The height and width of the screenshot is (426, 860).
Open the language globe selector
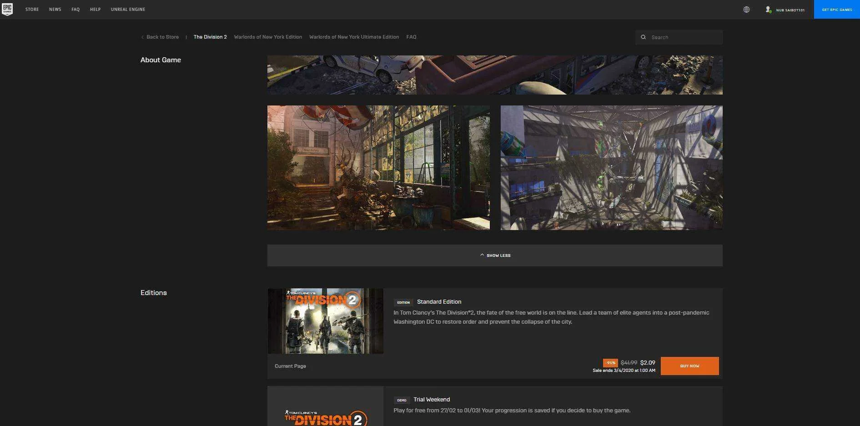746,10
